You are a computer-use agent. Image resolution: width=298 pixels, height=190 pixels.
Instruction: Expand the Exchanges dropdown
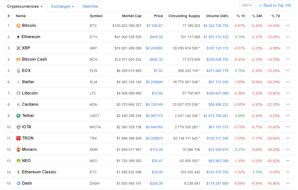(62, 6)
